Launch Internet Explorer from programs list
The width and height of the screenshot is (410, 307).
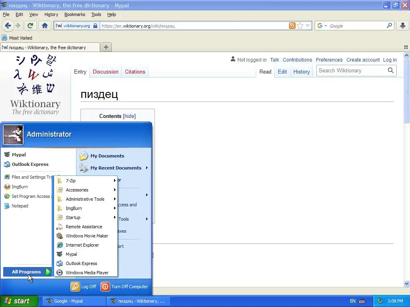point(86,245)
